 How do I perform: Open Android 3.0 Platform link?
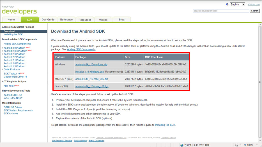click(14, 48)
